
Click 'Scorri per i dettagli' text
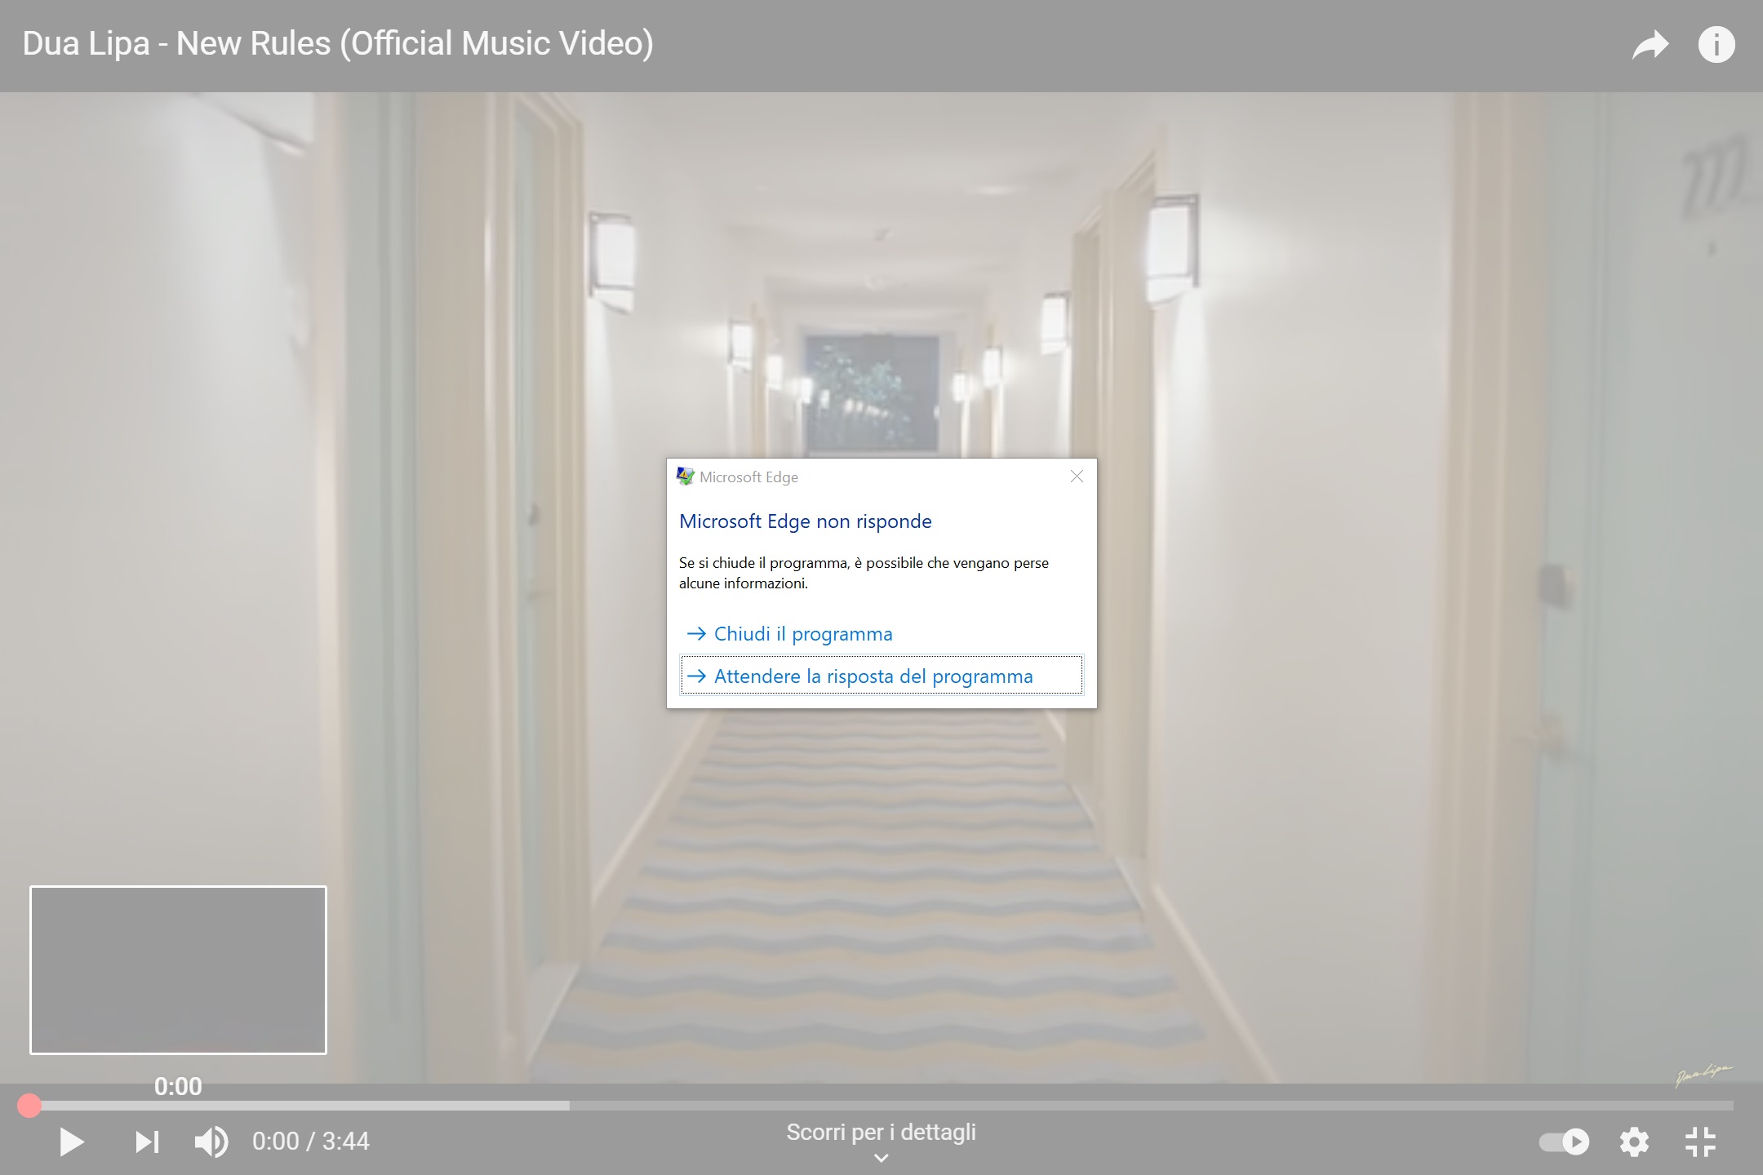click(881, 1132)
